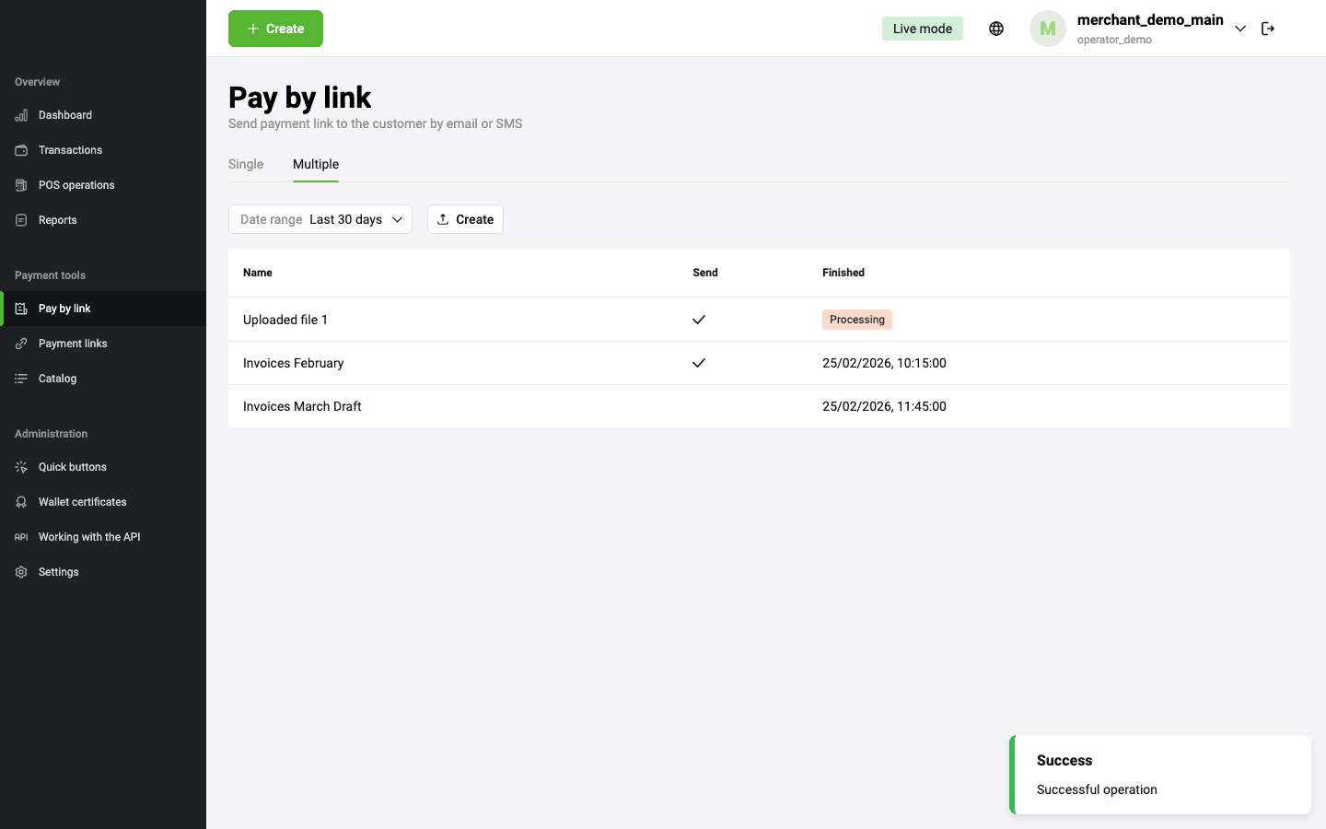Open Dashboard from the sidebar
This screenshot has width=1326, height=829.
(64, 115)
